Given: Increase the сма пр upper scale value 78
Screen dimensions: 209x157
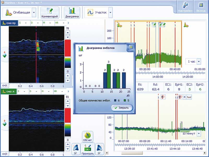Looking at the screenshot, I should click(68, 32).
